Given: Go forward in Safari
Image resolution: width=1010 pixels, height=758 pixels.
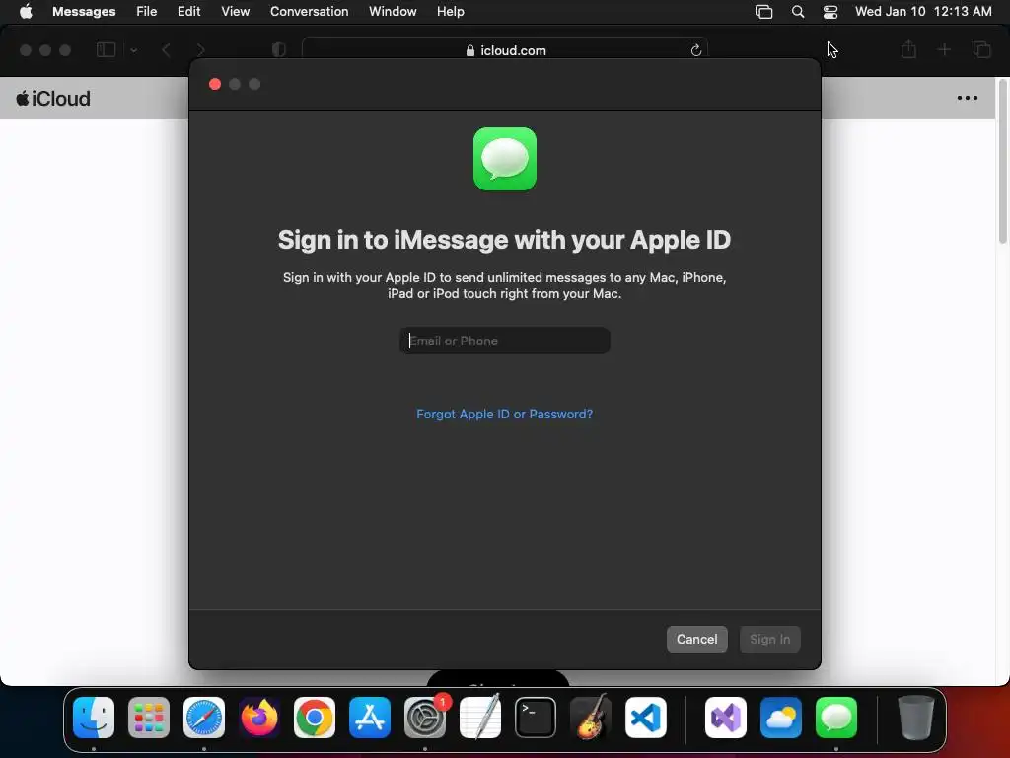Looking at the screenshot, I should pyautogui.click(x=201, y=50).
